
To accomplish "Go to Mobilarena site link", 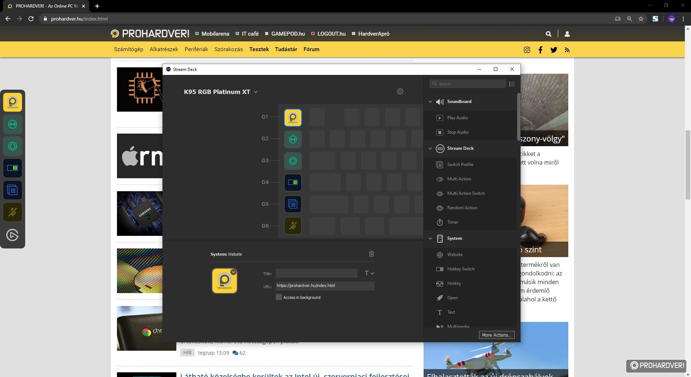I will [x=212, y=34].
